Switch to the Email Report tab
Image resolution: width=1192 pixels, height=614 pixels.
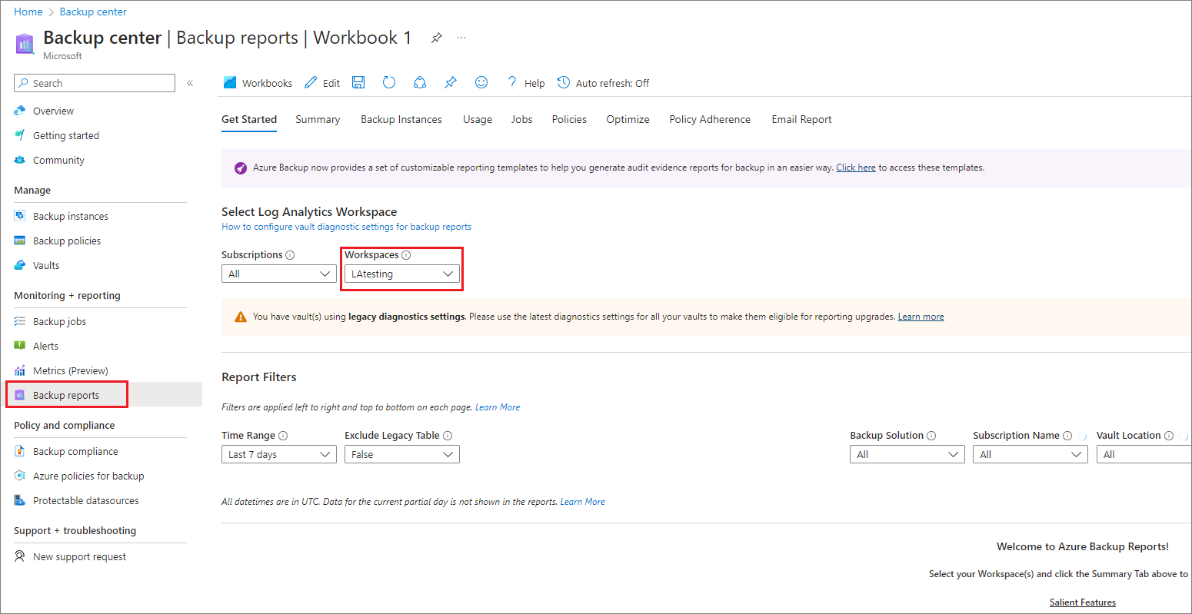coord(802,119)
